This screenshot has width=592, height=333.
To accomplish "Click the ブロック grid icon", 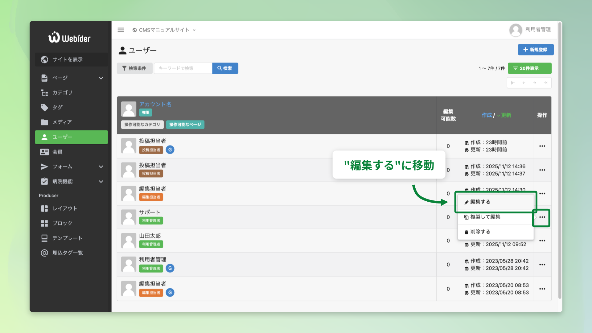I will (x=44, y=223).
